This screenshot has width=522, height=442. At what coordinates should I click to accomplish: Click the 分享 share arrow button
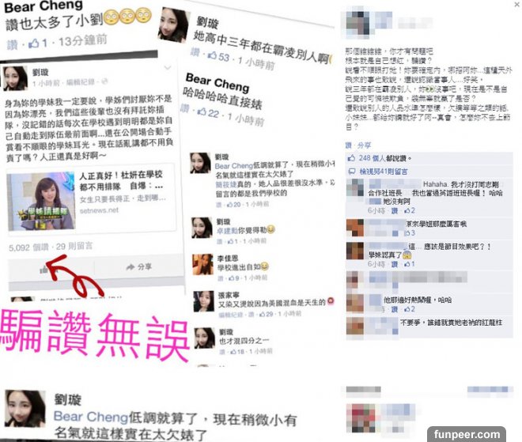pyautogui.click(x=139, y=266)
